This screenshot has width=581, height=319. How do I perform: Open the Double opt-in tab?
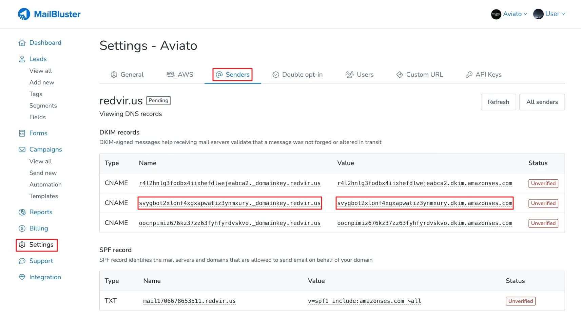pyautogui.click(x=297, y=74)
